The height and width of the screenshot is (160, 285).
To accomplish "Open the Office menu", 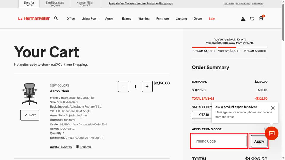I will (71, 18).
